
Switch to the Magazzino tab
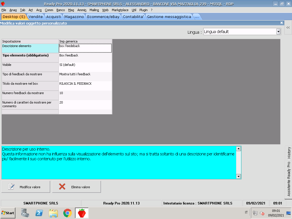click(x=74, y=17)
